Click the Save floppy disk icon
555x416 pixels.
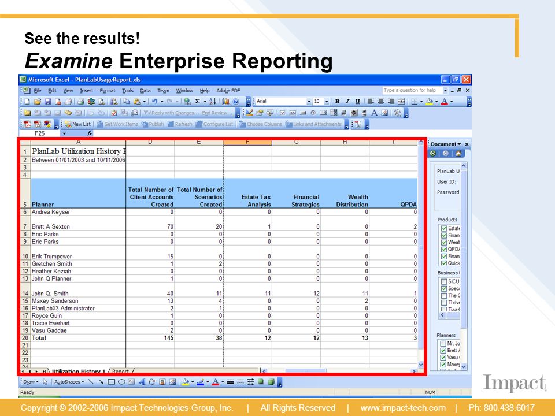coord(47,102)
